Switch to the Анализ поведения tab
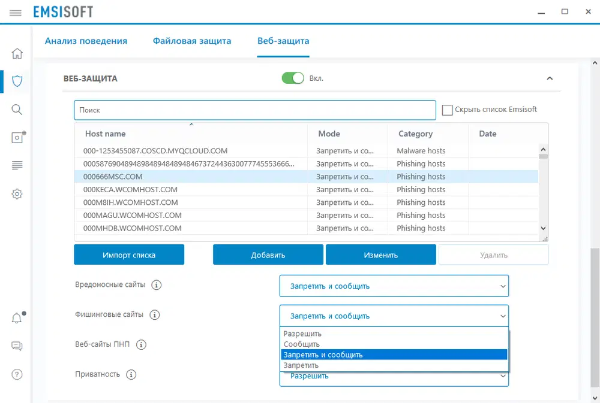 tap(86, 41)
